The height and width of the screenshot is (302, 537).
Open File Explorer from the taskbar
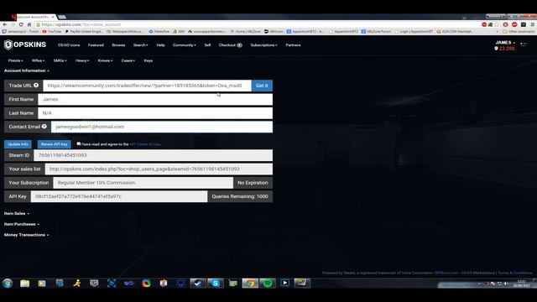[x=24, y=284]
